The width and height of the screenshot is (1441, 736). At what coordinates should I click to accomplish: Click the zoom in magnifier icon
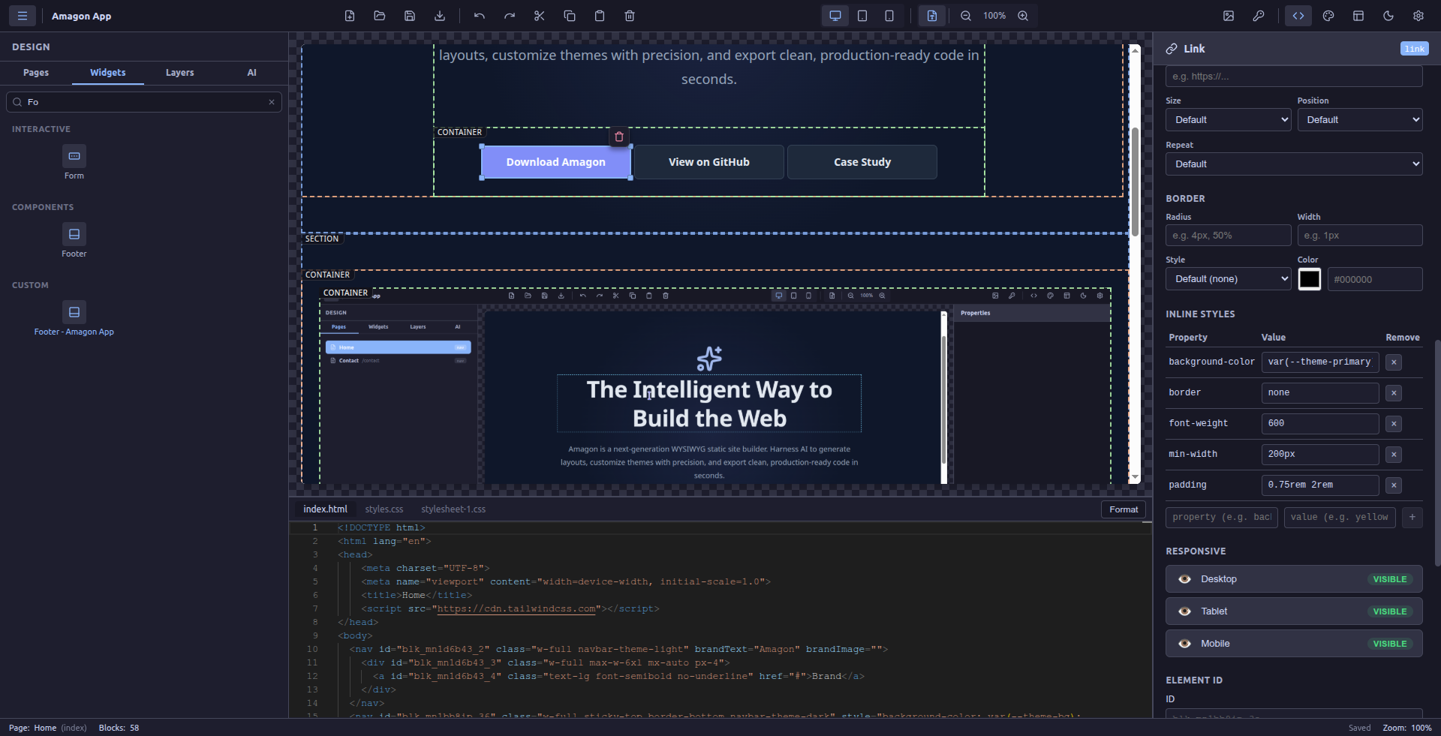[x=1022, y=16]
